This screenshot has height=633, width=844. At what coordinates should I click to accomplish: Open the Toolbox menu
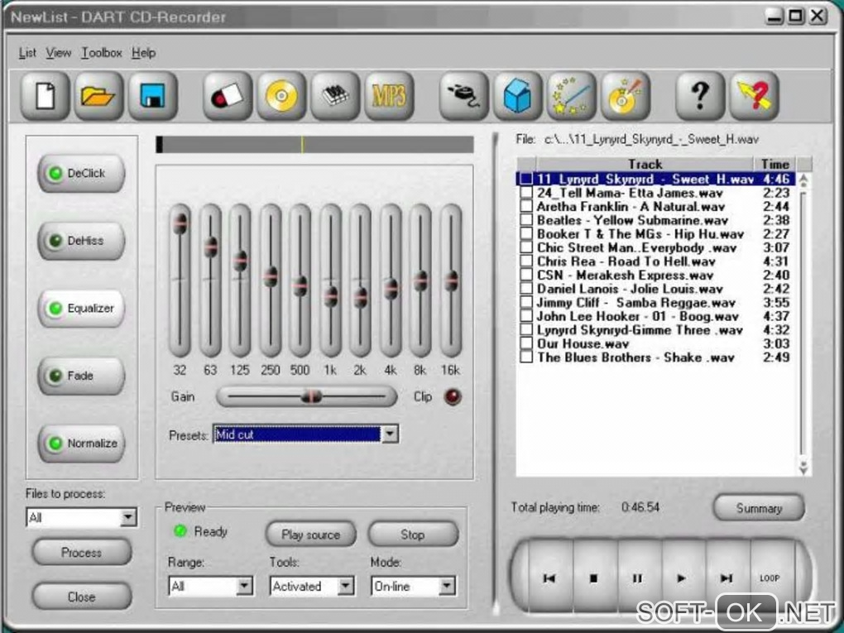[101, 53]
